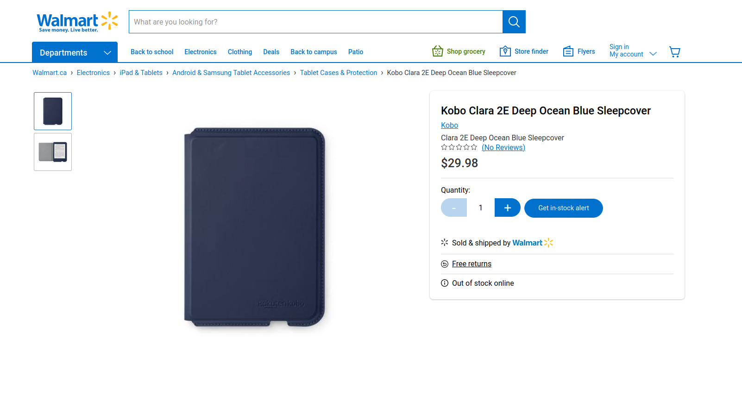
Task: Select the open sleepcover thumbnail
Action: click(53, 152)
